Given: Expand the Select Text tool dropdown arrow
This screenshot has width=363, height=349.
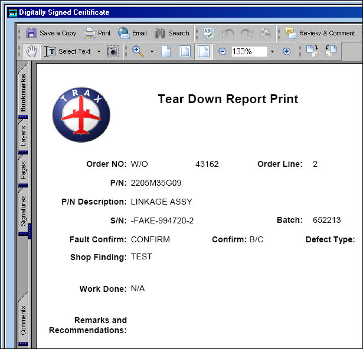Looking at the screenshot, I should click(99, 51).
